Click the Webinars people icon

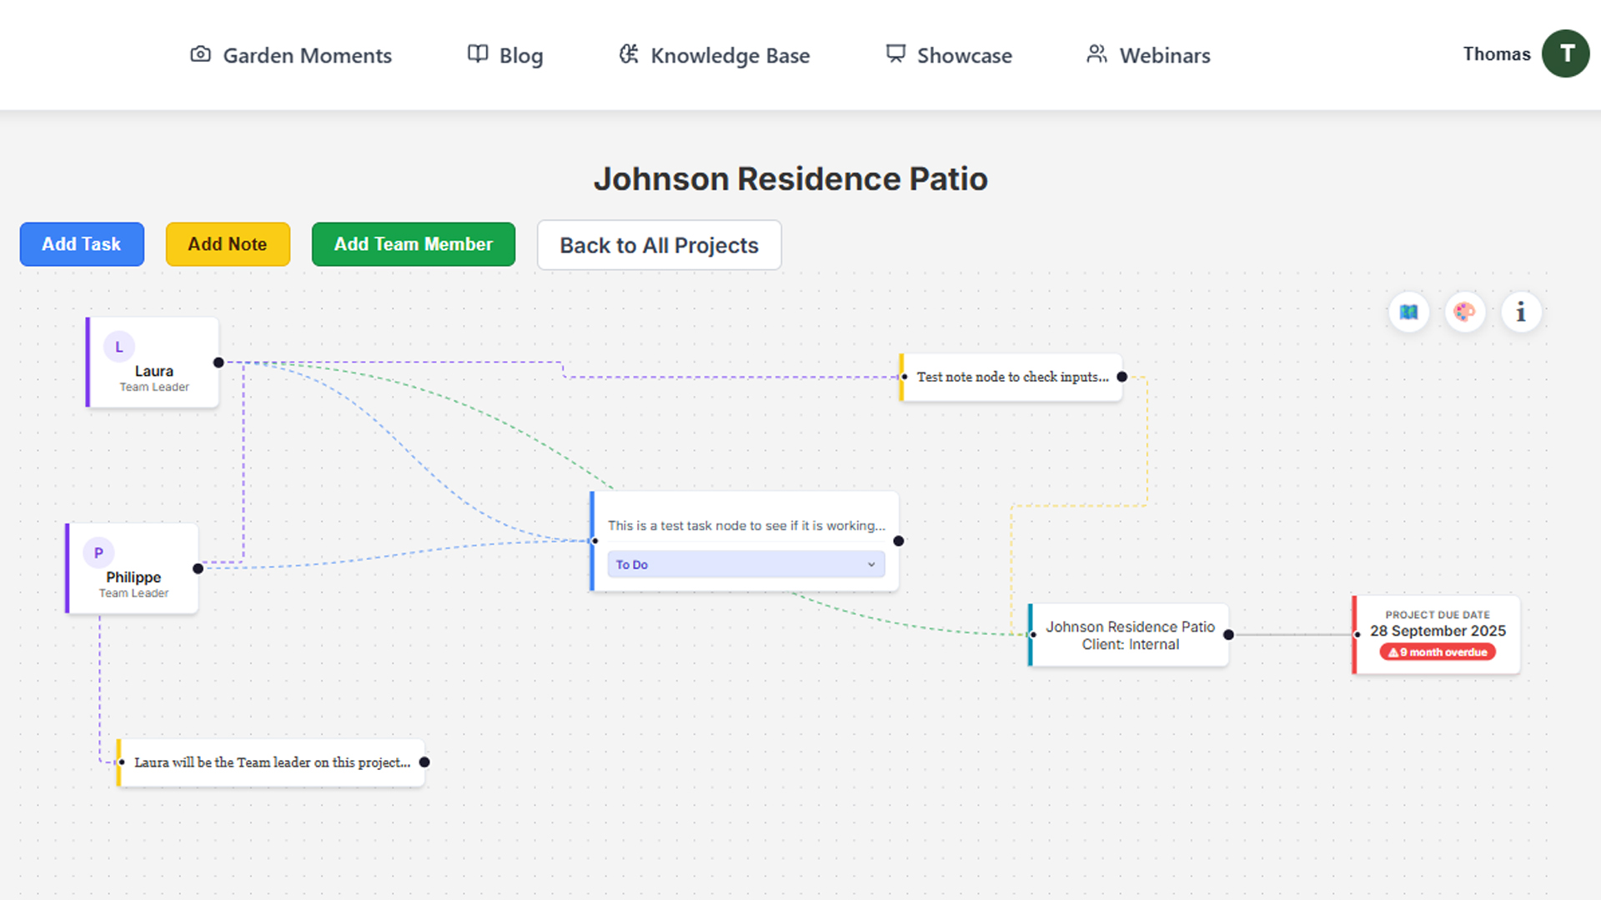1097,54
